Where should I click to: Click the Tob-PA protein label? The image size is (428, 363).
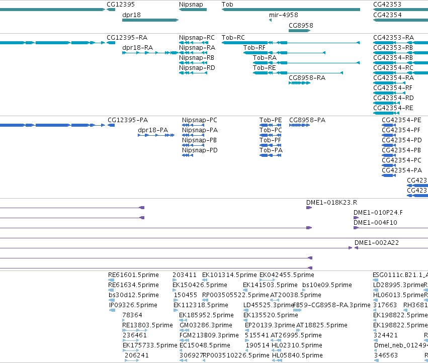(x=271, y=151)
